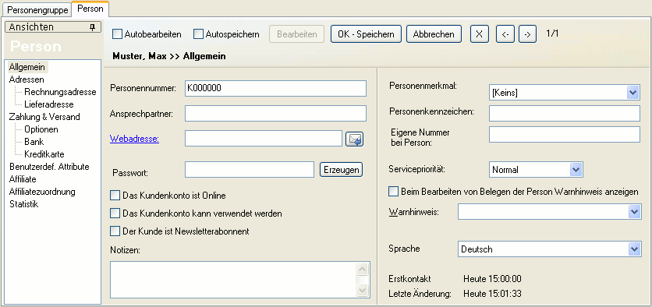Image resolution: width=652 pixels, height=307 pixels.
Task: Click the Bearbeiten button
Action: 297,34
